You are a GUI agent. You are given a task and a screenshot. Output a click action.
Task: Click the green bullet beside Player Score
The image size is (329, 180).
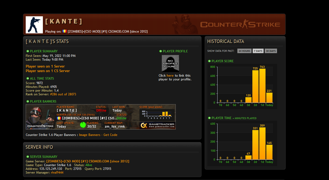point(209,61)
